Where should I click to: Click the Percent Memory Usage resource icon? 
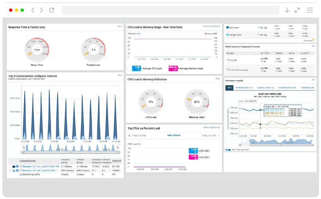point(227,69)
